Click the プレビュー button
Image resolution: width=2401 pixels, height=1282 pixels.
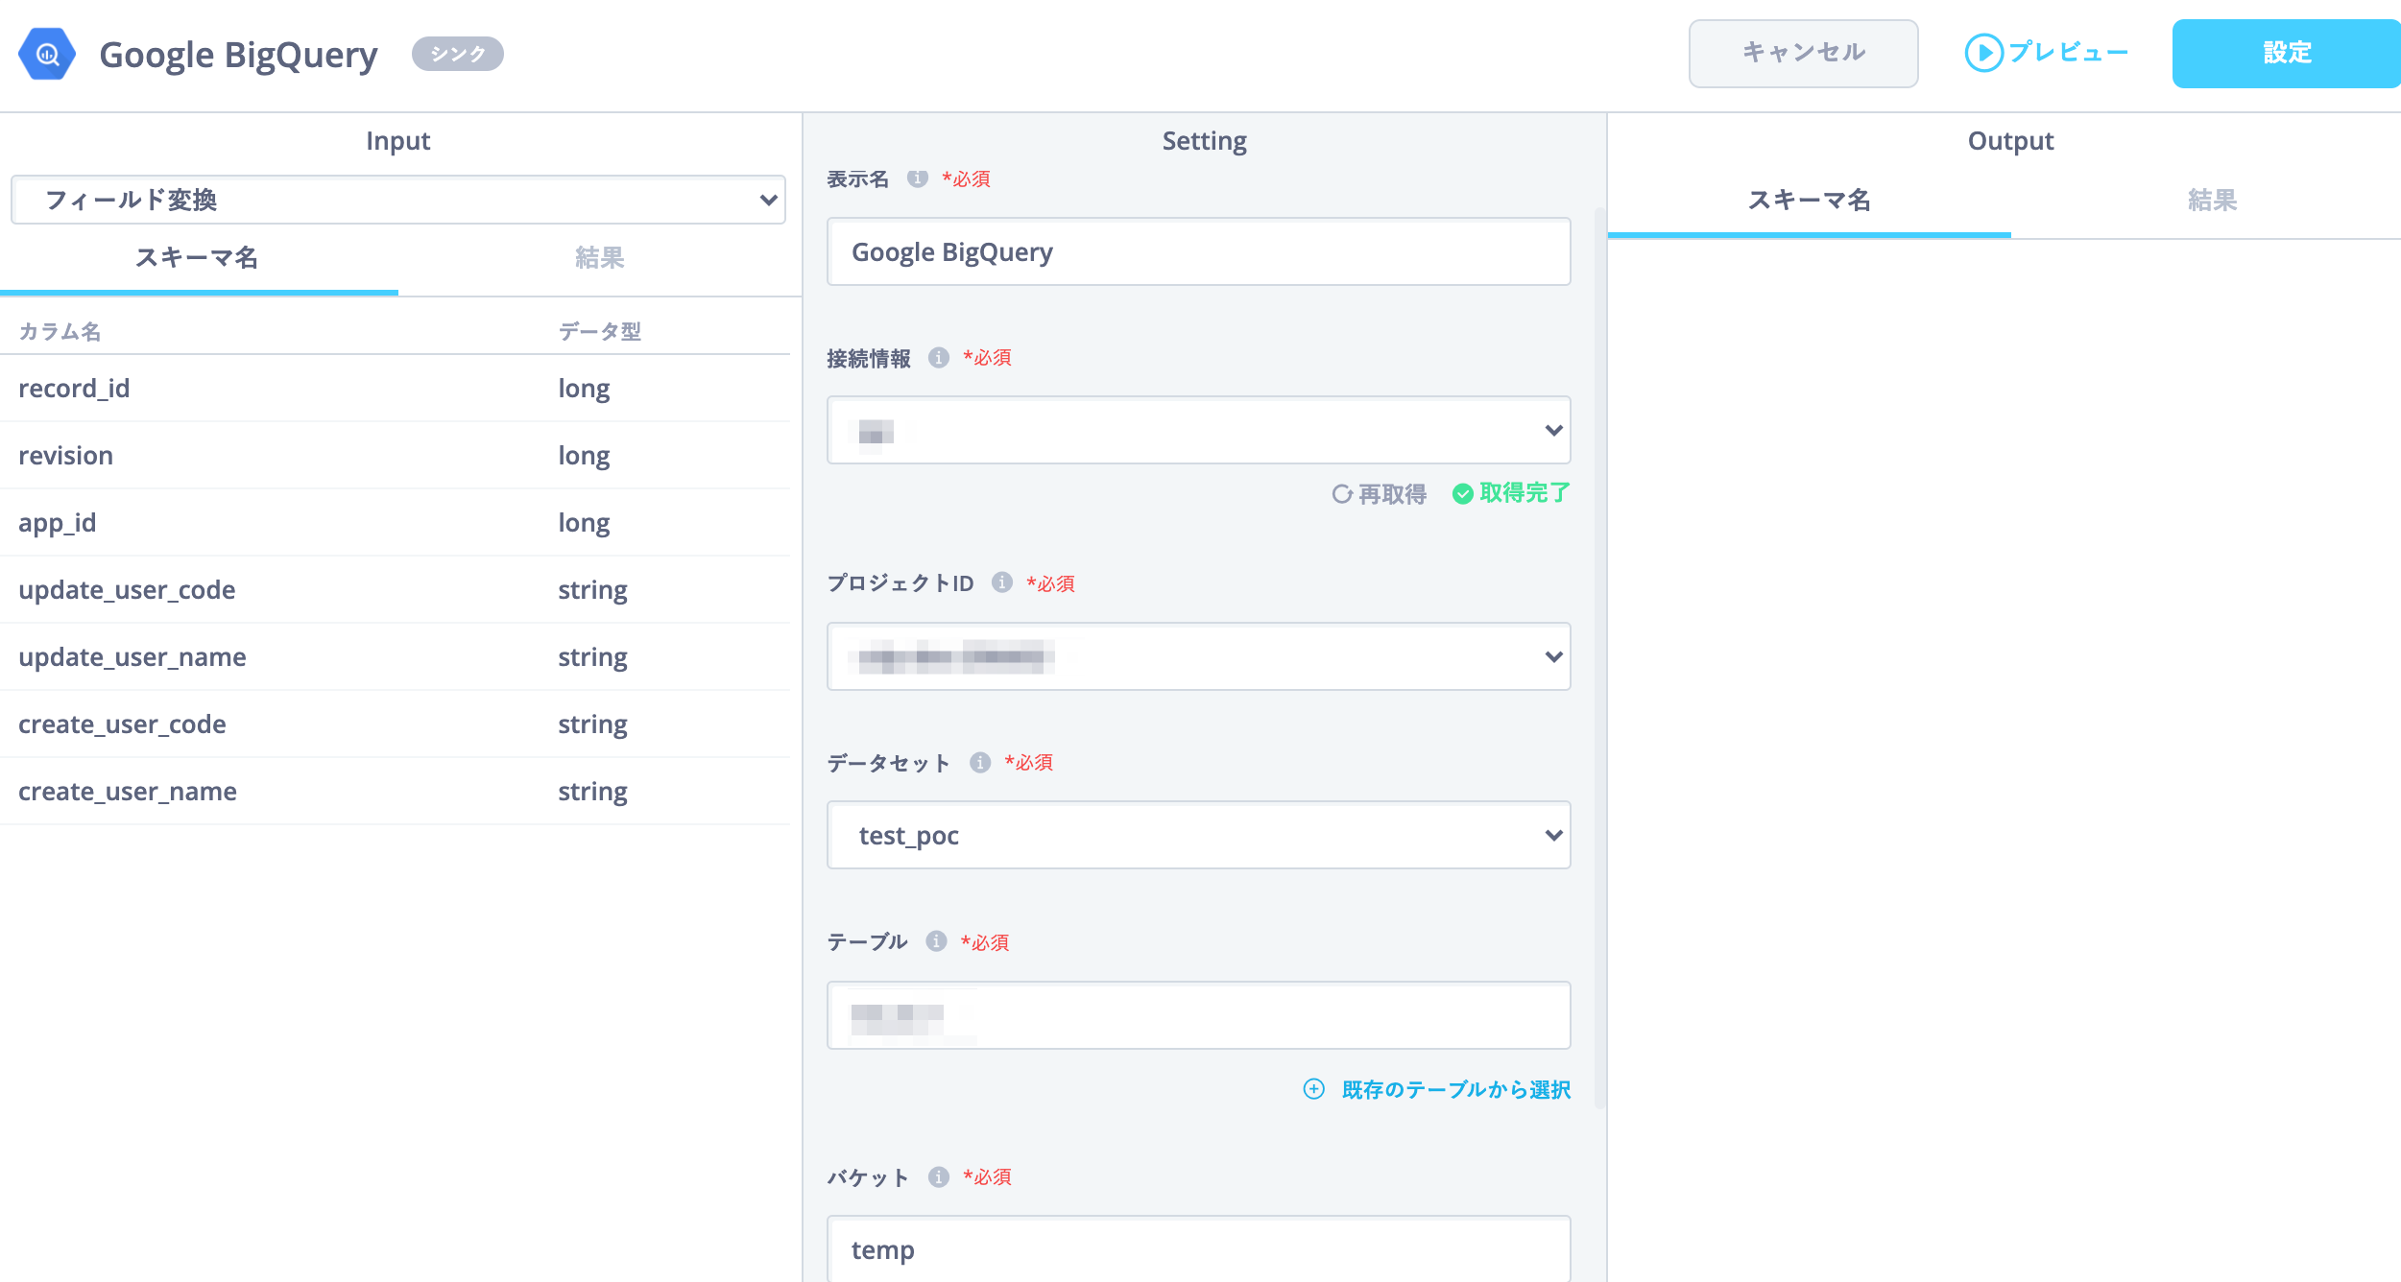[2047, 53]
